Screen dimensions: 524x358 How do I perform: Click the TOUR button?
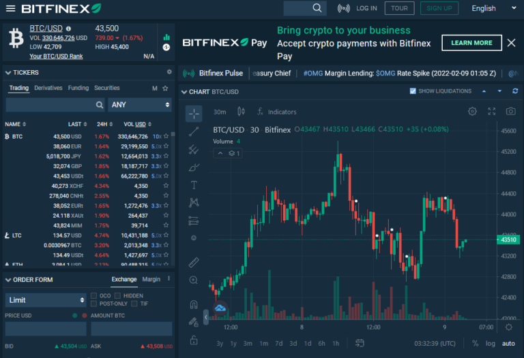(x=399, y=8)
